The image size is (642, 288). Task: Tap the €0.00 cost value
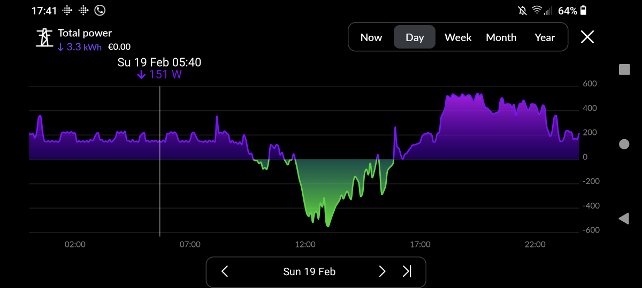tap(119, 47)
